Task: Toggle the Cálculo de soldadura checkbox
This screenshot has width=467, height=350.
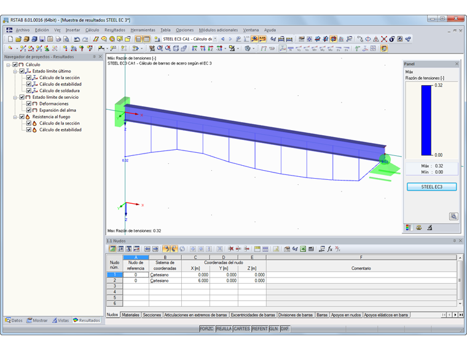Action: point(29,90)
